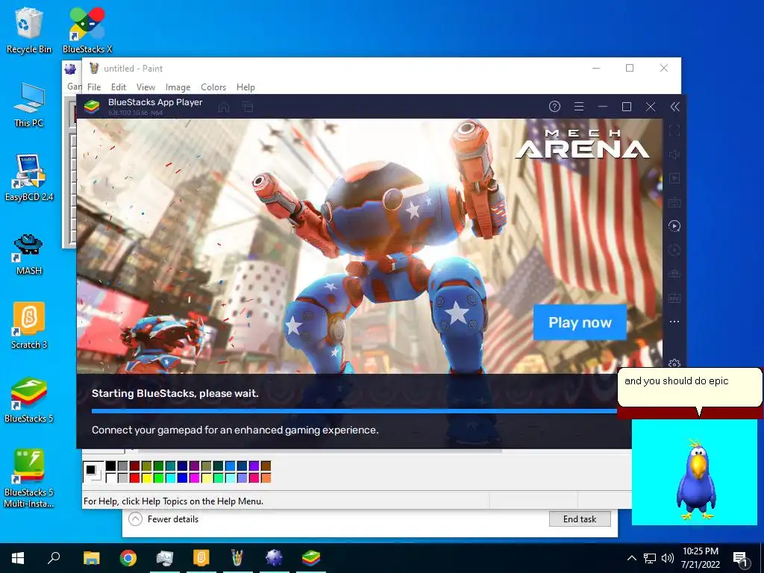Open the Paint Colors menu
Image resolution: width=764 pixels, height=573 pixels.
[x=213, y=87]
